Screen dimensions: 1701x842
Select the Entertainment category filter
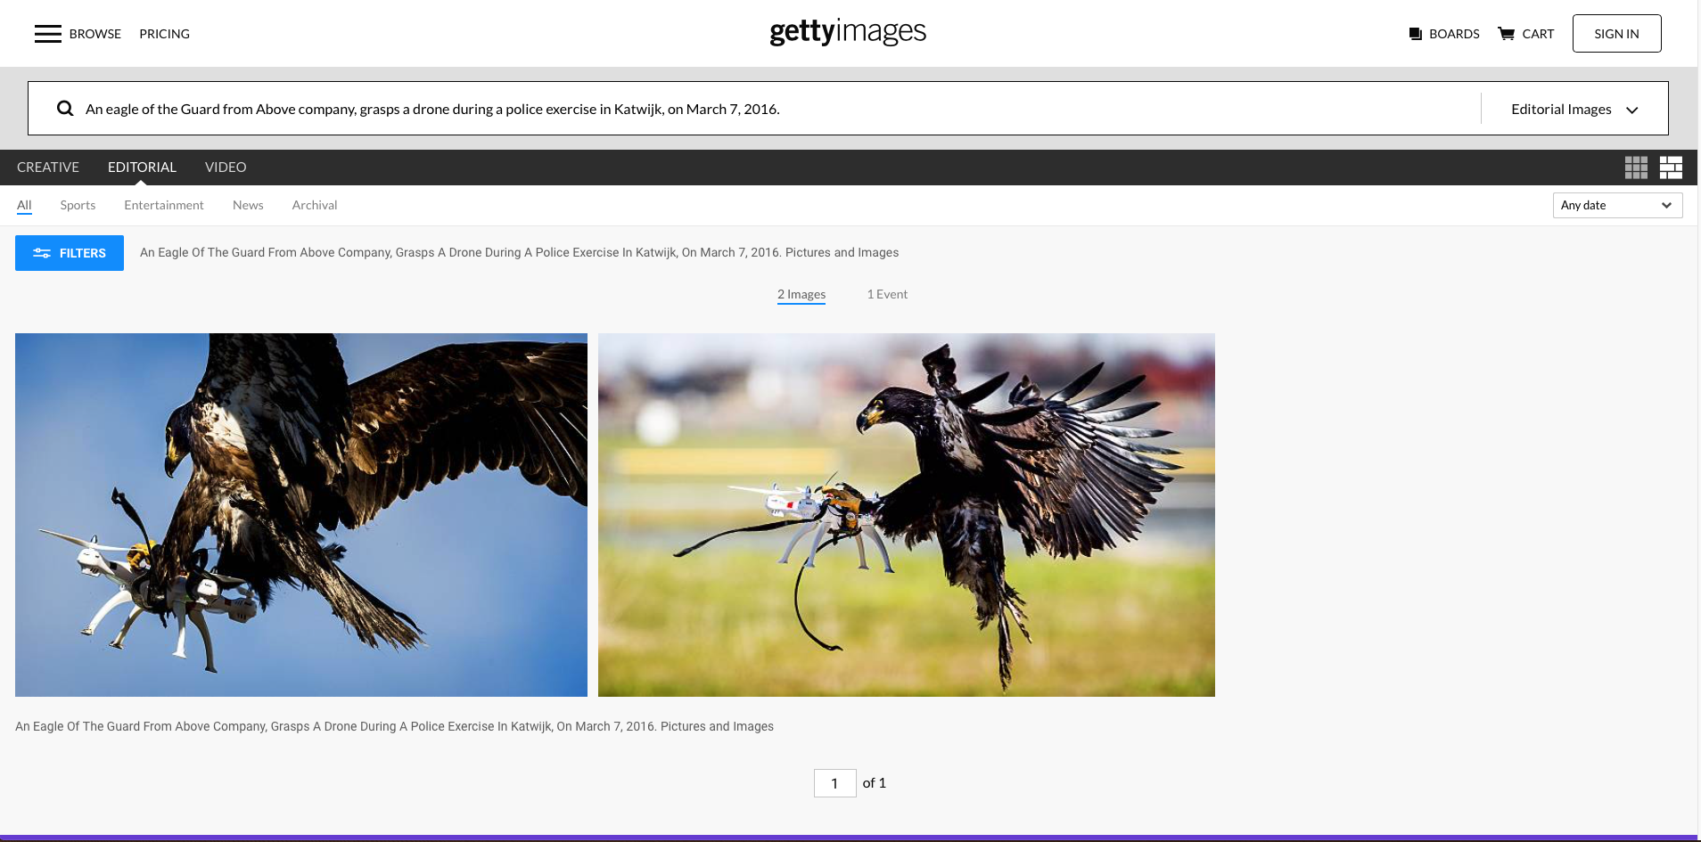(x=164, y=205)
